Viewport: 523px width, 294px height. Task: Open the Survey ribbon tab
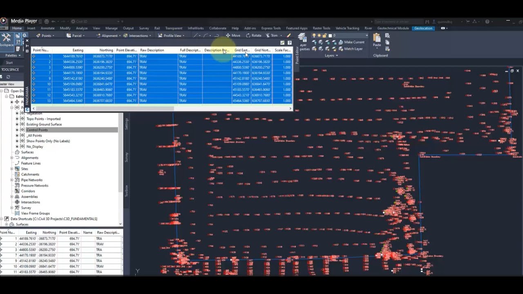pos(144,28)
